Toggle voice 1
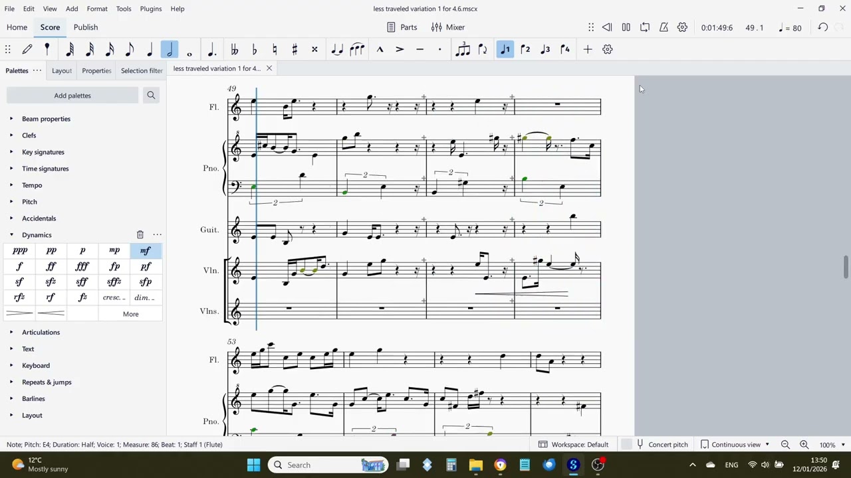This screenshot has height=478, width=851. (505, 49)
